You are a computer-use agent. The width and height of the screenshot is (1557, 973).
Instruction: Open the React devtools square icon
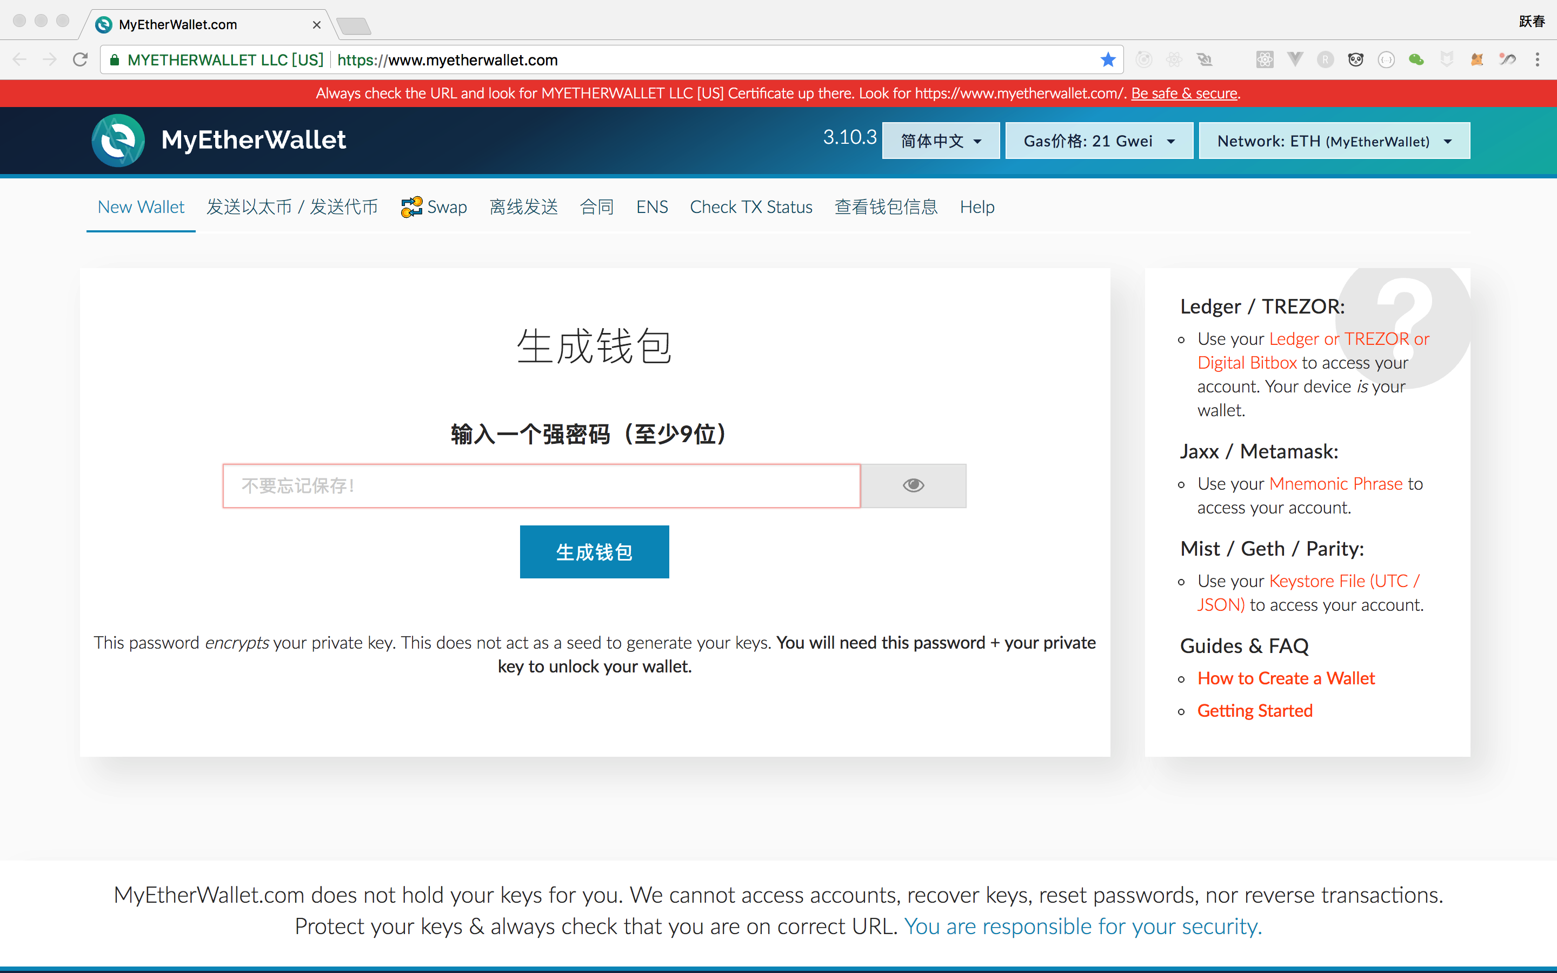pos(1265,60)
